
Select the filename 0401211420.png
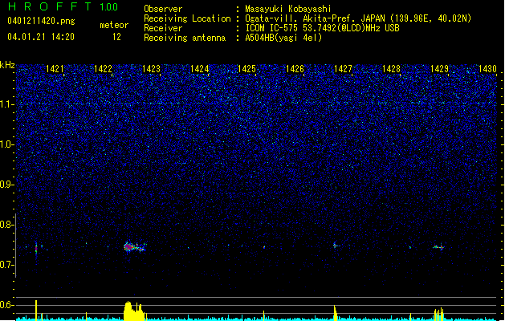[x=41, y=21]
